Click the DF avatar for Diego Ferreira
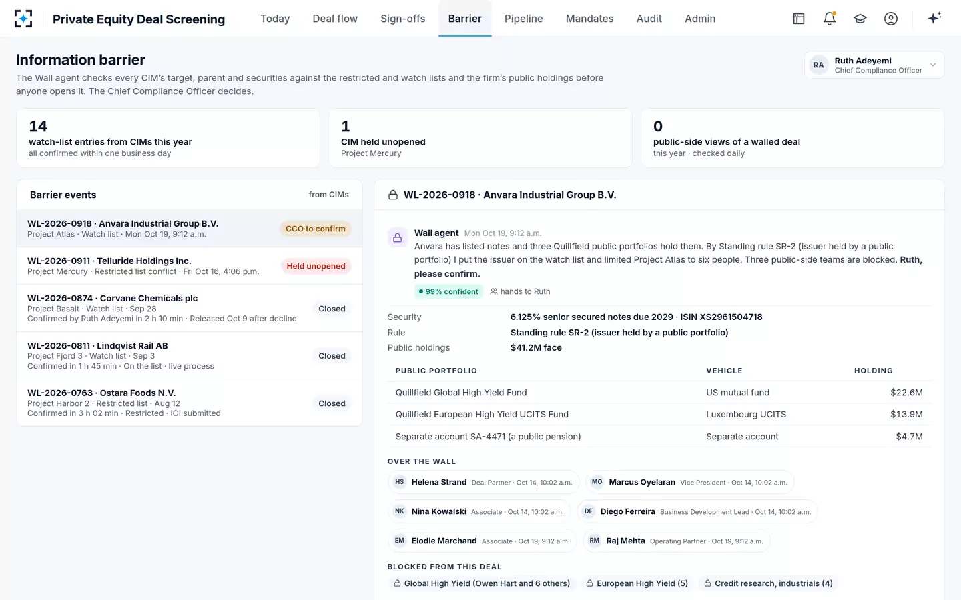Screen dimensions: 961x600 (x=589, y=511)
